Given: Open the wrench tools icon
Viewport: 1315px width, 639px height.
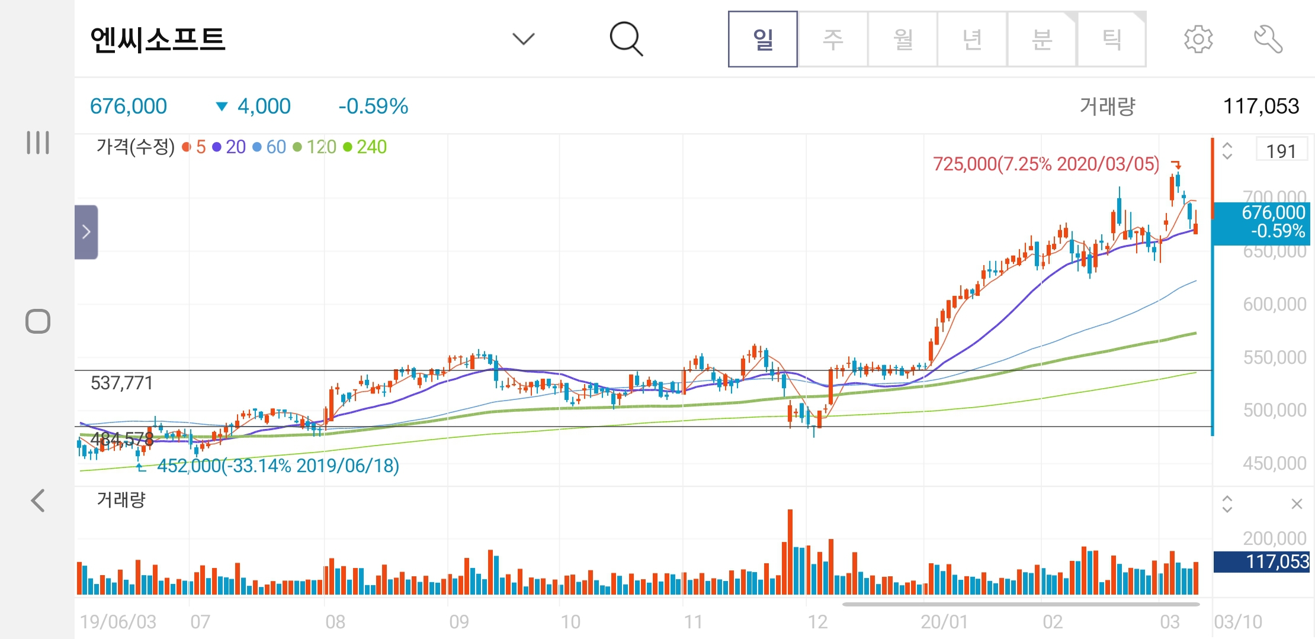Looking at the screenshot, I should pyautogui.click(x=1268, y=40).
